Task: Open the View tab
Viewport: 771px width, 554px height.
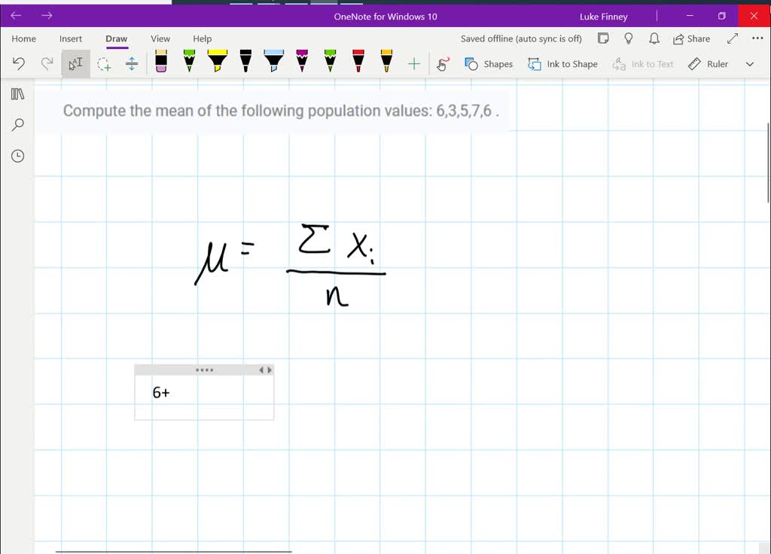Action: 160,38
